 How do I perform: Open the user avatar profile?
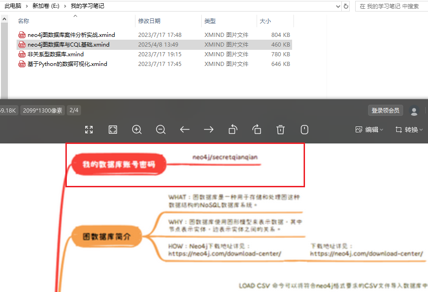(414, 110)
